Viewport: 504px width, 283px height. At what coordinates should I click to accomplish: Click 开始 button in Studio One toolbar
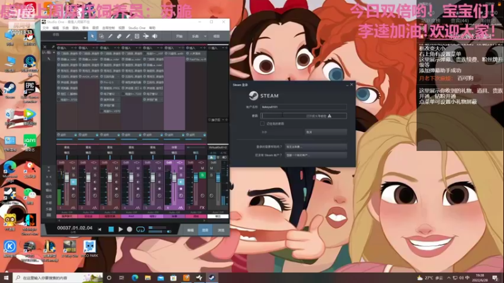179,36
